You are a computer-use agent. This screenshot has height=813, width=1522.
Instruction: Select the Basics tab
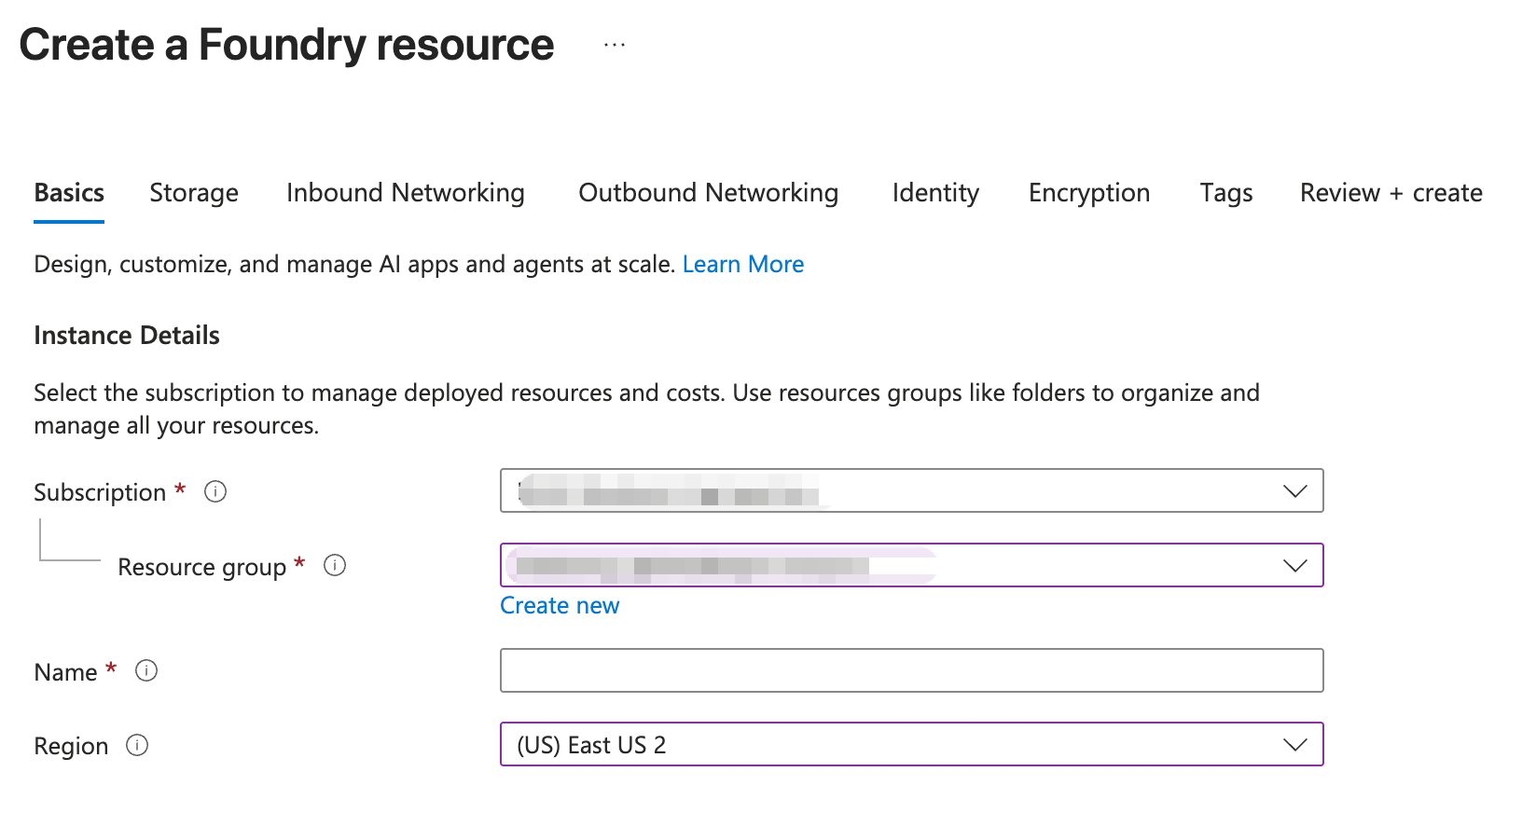[69, 192]
